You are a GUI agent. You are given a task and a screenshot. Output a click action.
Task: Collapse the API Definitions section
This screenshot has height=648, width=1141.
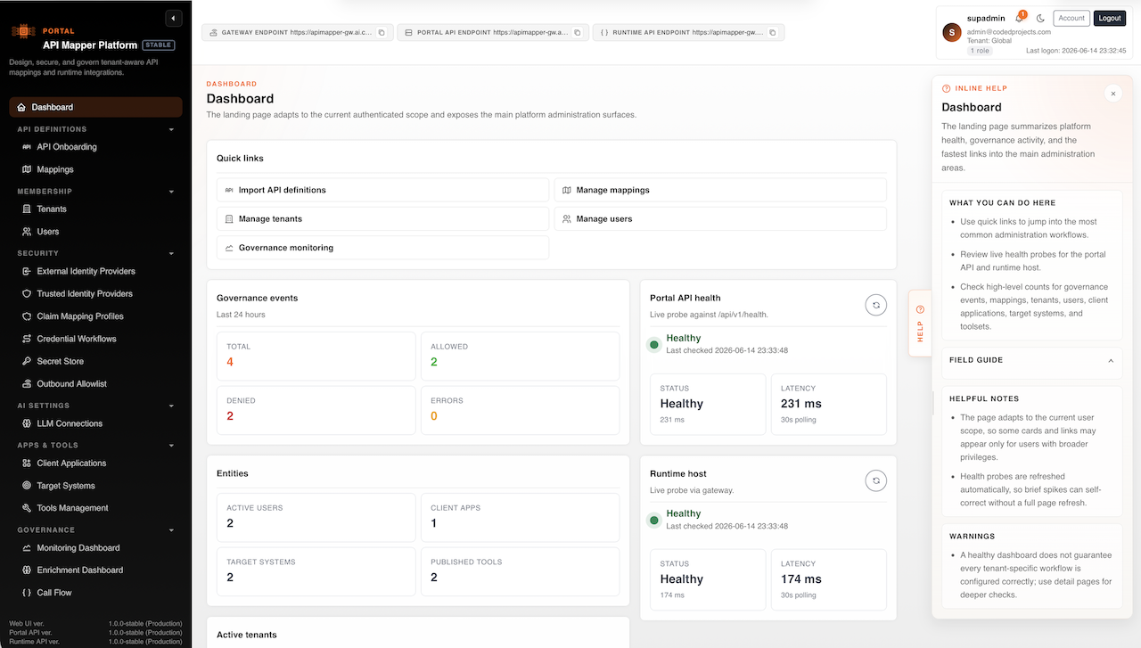[171, 129]
